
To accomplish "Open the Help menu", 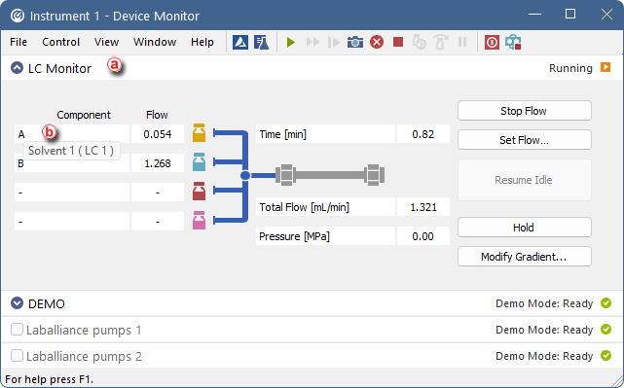I will tap(202, 42).
